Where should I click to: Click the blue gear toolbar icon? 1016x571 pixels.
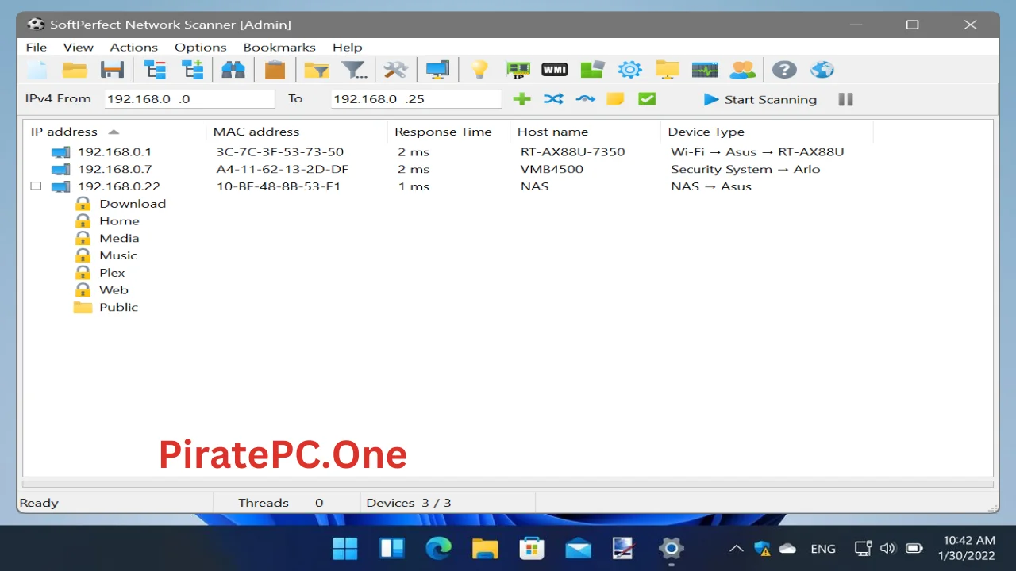pyautogui.click(x=630, y=70)
